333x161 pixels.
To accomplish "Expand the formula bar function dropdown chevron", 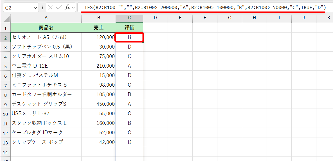I will [x=73, y=8].
